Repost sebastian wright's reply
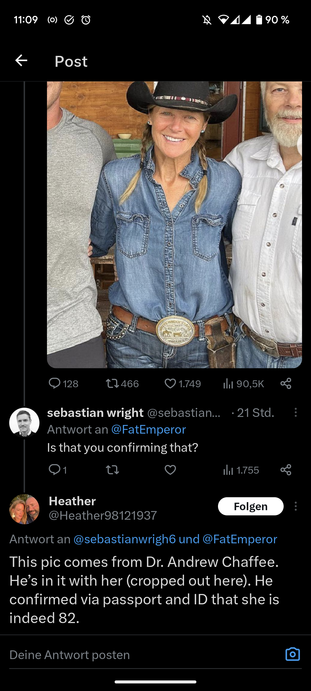The height and width of the screenshot is (691, 311). 112,470
